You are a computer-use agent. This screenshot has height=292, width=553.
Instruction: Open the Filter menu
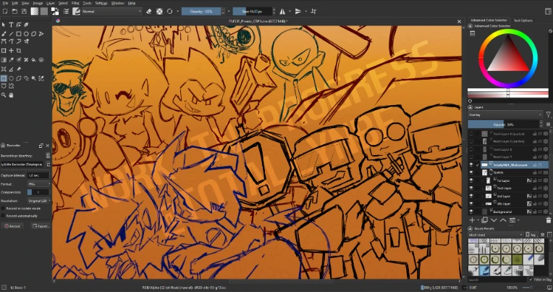[75, 3]
